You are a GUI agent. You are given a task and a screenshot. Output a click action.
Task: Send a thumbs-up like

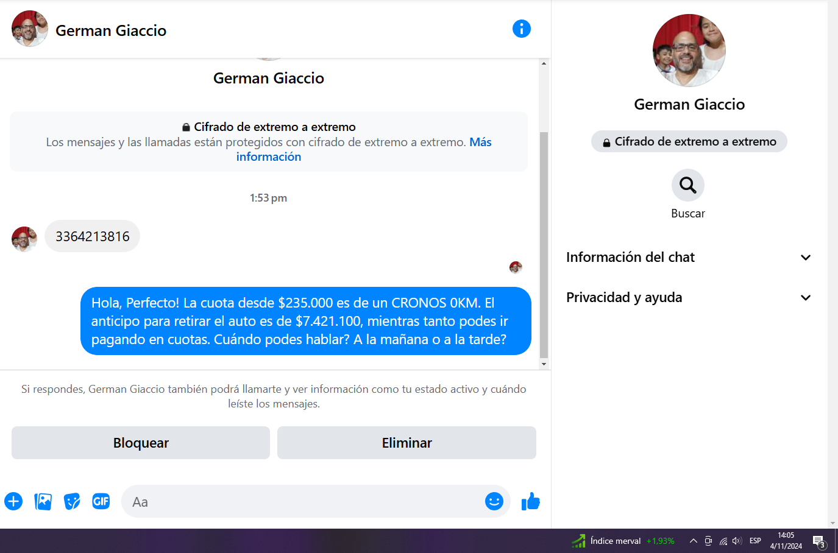point(531,501)
